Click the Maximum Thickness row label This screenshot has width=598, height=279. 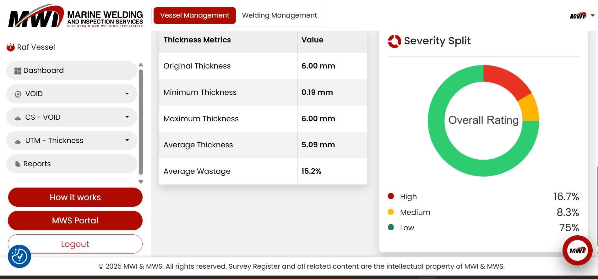[x=201, y=119]
